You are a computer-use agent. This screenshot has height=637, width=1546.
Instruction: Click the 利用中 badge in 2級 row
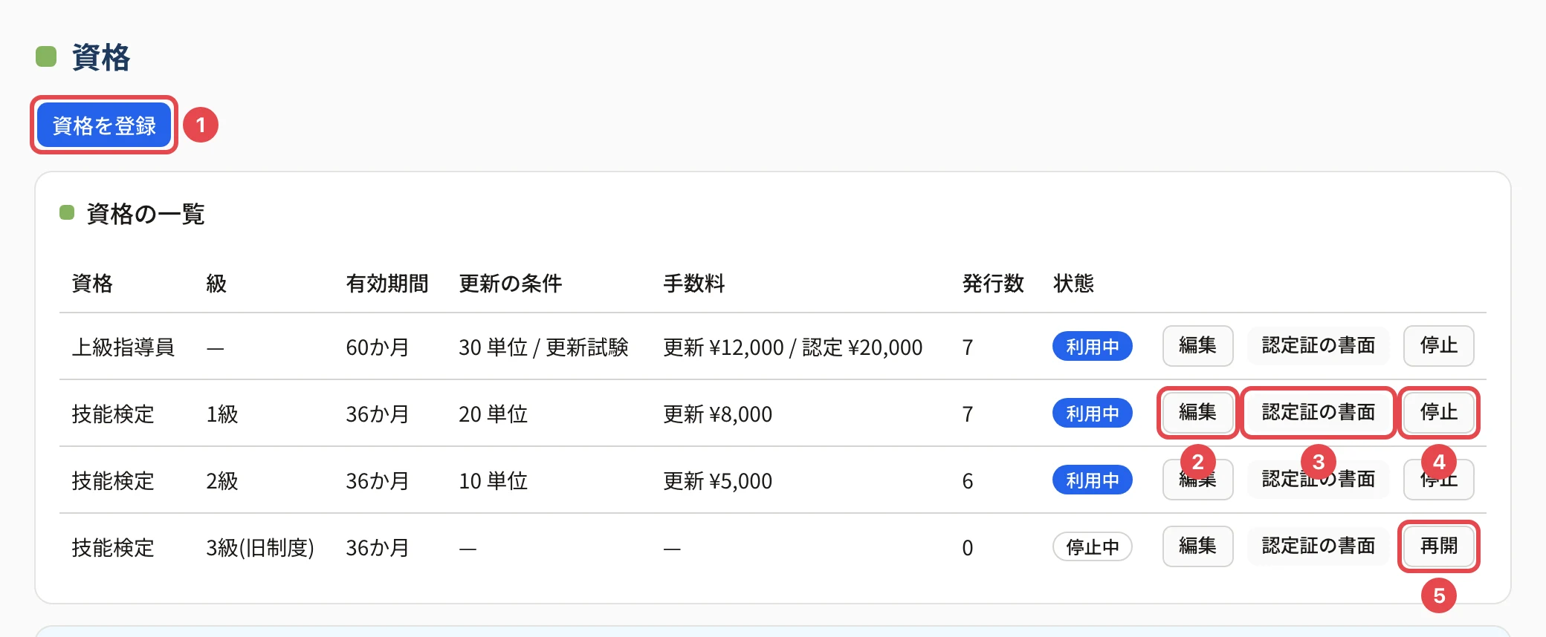tap(1092, 480)
